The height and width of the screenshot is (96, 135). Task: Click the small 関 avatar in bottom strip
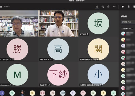[x=32, y=93]
